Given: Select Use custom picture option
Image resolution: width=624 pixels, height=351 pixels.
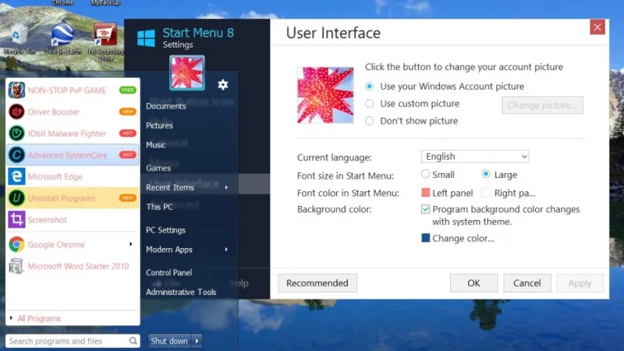Looking at the screenshot, I should tap(369, 104).
